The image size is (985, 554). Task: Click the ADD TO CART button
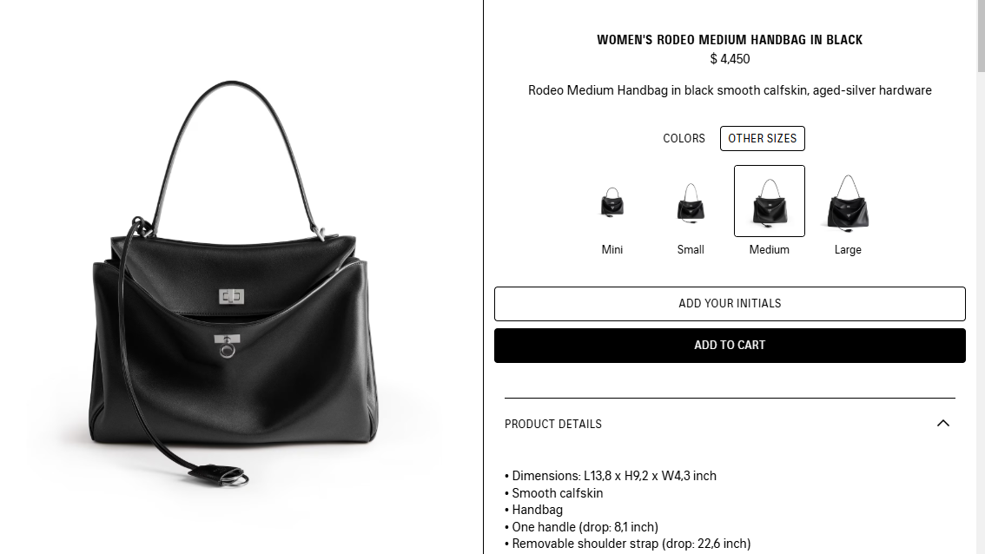[730, 345]
